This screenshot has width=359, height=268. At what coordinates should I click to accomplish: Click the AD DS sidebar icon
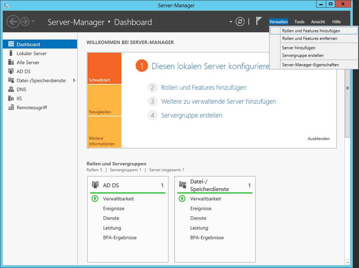[11, 71]
